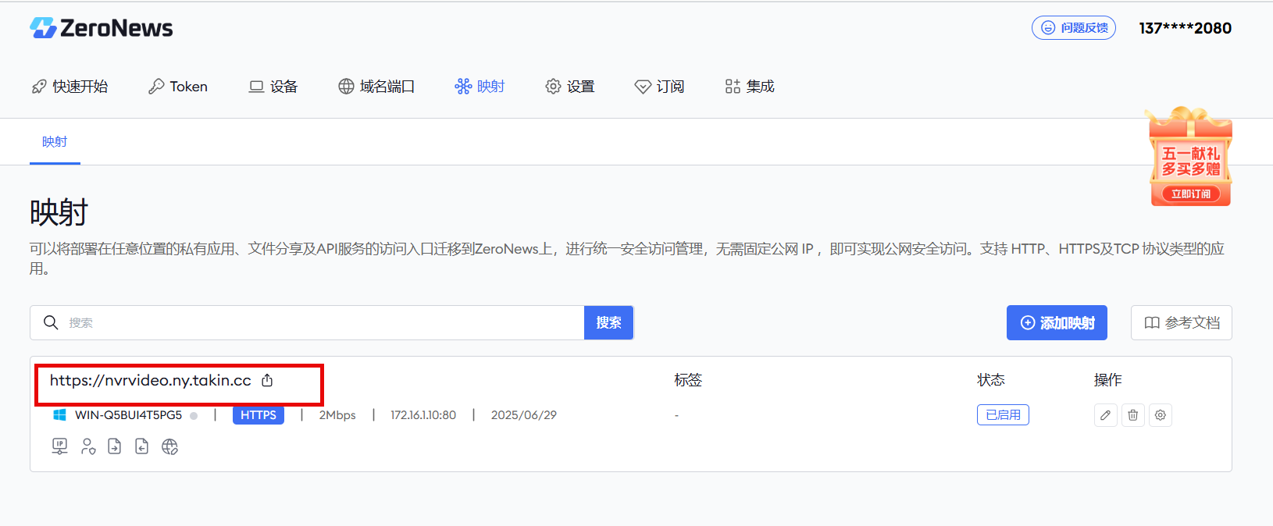
Task: Click the 已启用 status badge
Action: (1003, 415)
